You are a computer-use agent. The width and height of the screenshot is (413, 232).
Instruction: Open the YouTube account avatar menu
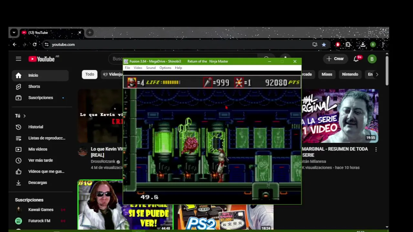click(x=372, y=59)
